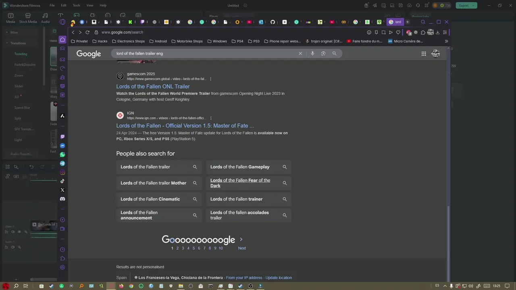Open history clock icon in Opera sidebar

click(x=62, y=250)
